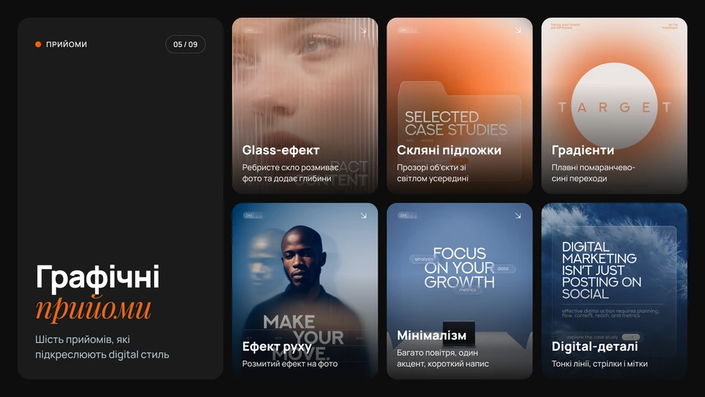Click the orange прийоми italic heading
Image resolution: width=705 pixels, height=397 pixels.
(x=93, y=308)
